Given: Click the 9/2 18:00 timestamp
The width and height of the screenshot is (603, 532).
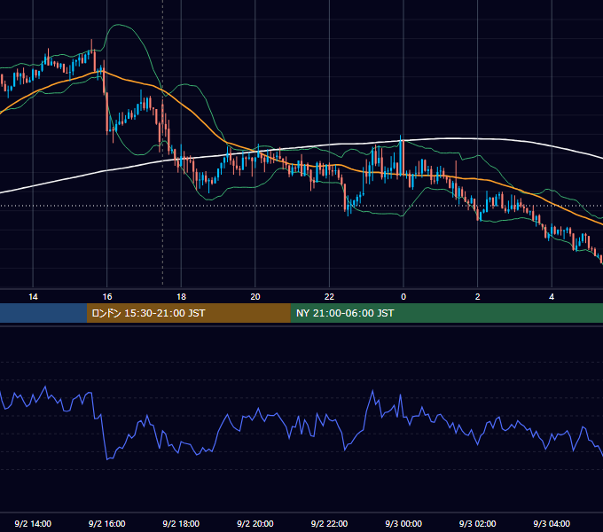Looking at the screenshot, I should pos(181,523).
